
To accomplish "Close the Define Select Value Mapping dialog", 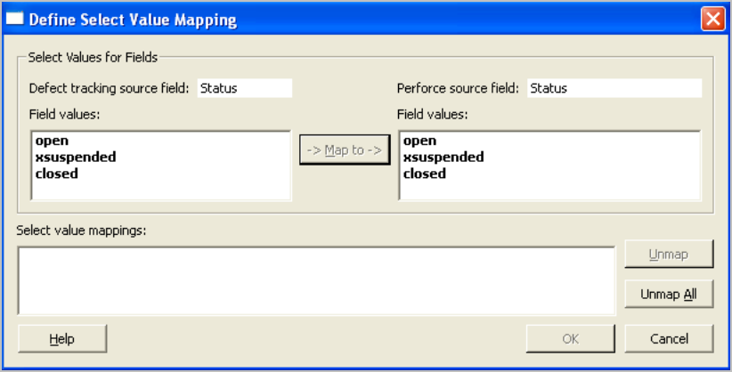I will tap(712, 18).
